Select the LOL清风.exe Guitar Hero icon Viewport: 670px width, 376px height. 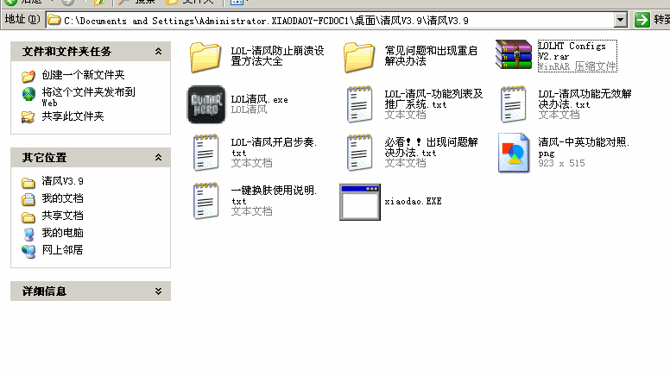pyautogui.click(x=206, y=104)
